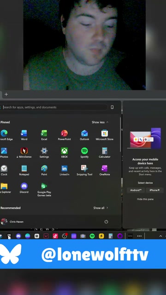Click the "Recommended" section heading
166x295 pixels.
pos(10,208)
